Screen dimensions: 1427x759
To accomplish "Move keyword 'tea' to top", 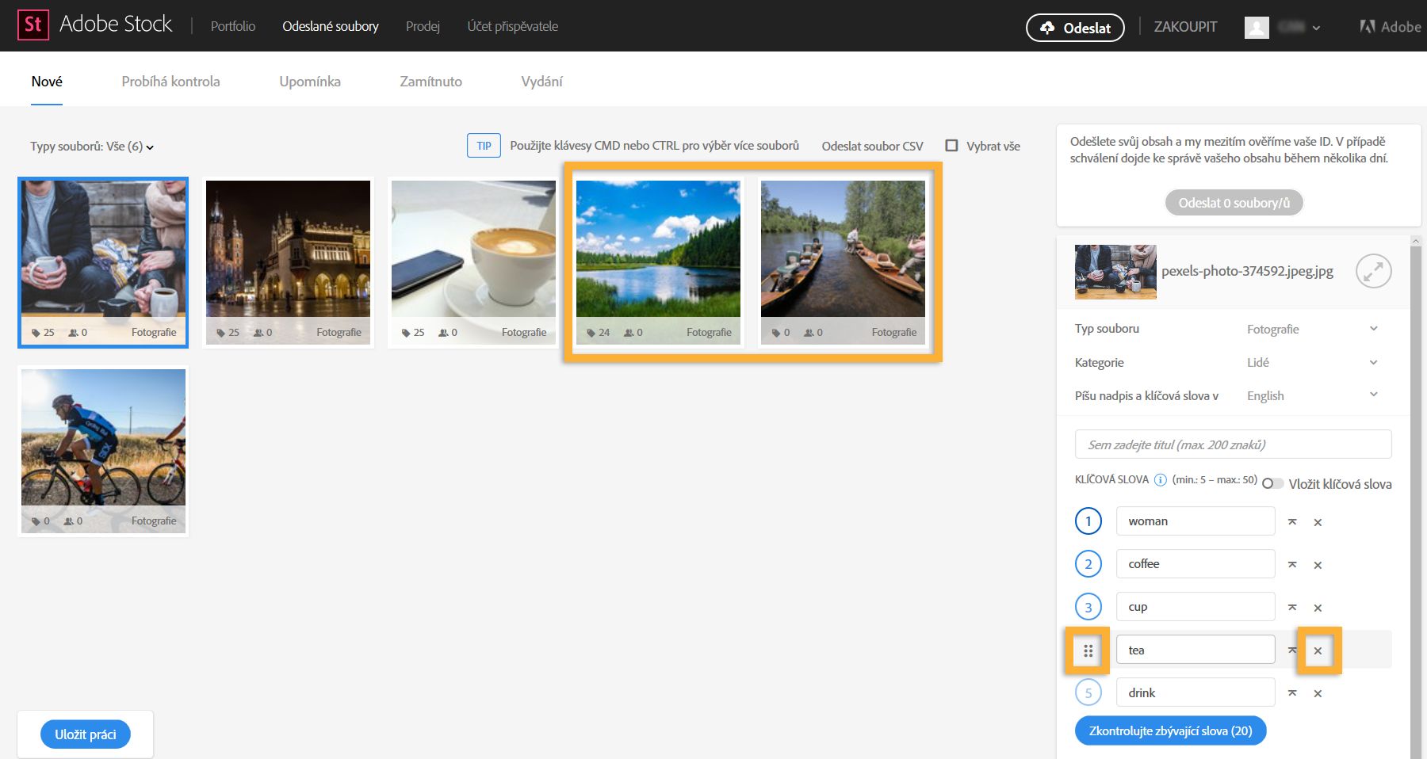I will coord(1291,650).
